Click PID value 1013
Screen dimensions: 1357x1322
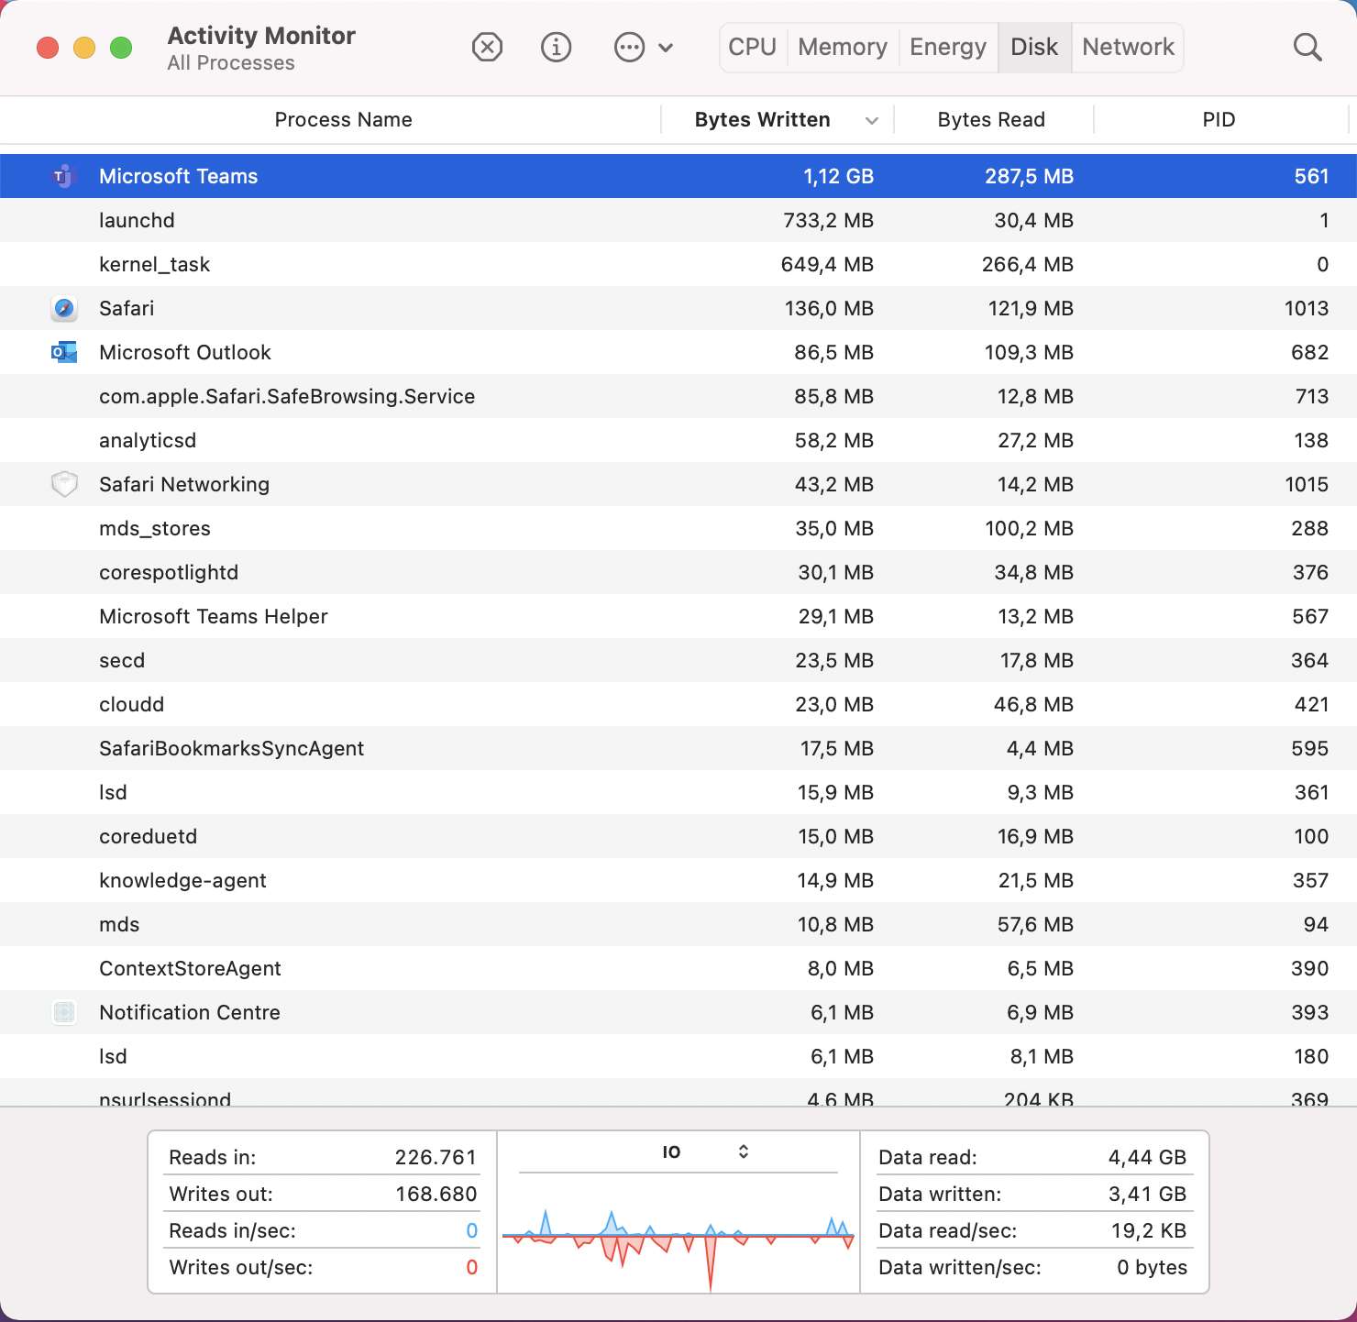tap(1307, 308)
